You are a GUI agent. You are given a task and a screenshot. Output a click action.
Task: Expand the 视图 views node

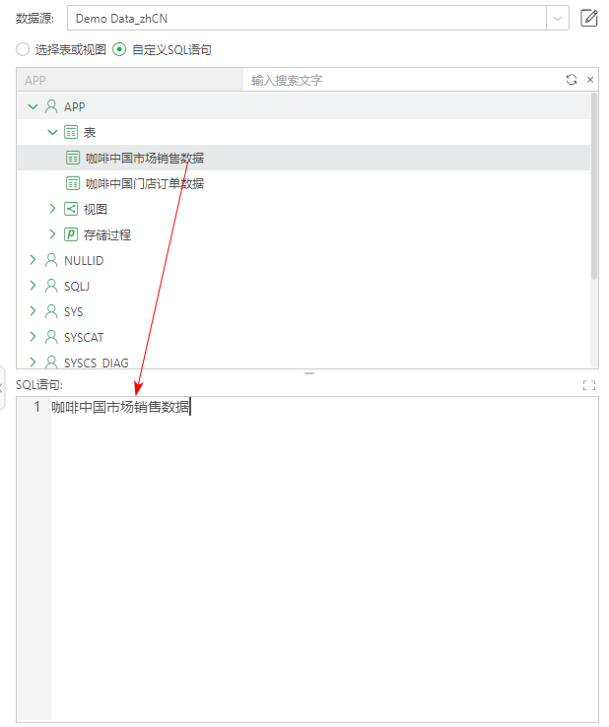[x=52, y=209]
